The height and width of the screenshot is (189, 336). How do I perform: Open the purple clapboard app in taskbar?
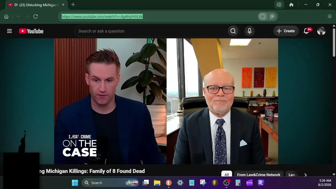[249, 183]
